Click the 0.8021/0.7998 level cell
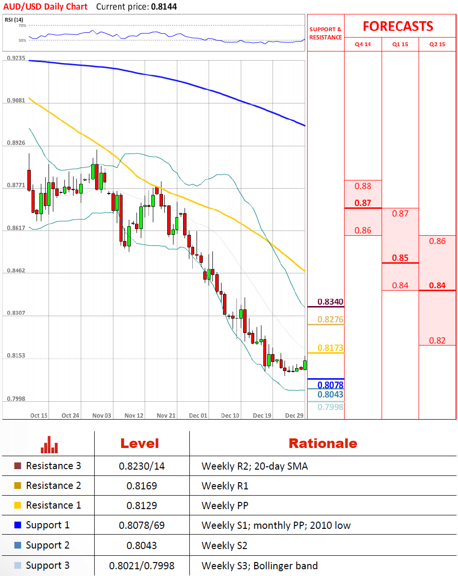This screenshot has width=458, height=576. [x=142, y=566]
